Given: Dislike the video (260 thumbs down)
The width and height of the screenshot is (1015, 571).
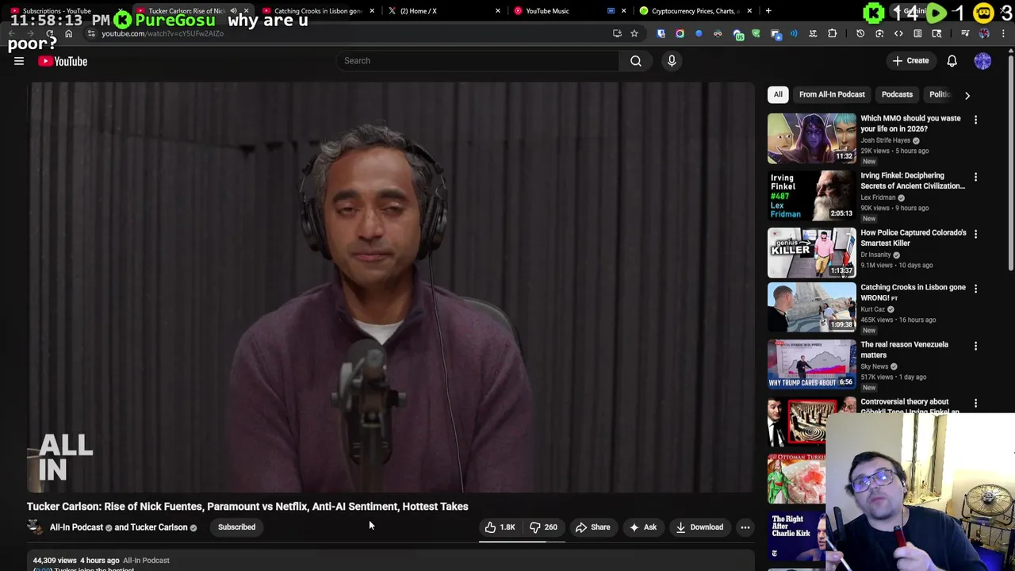Looking at the screenshot, I should [544, 527].
